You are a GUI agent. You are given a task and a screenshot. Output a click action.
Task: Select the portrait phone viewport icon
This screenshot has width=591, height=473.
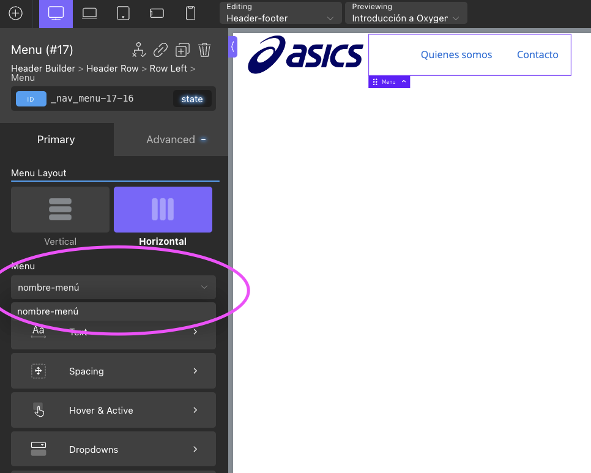coord(190,13)
